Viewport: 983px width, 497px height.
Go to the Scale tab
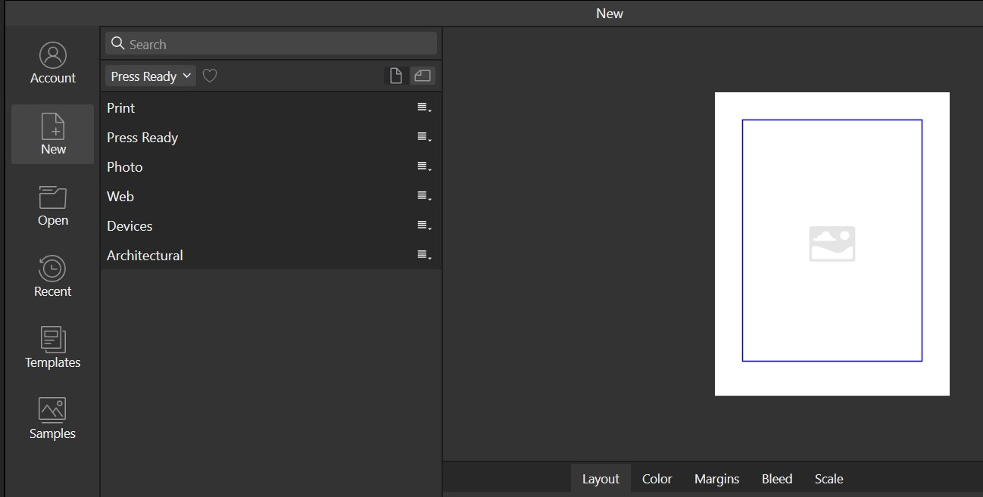pyautogui.click(x=829, y=479)
